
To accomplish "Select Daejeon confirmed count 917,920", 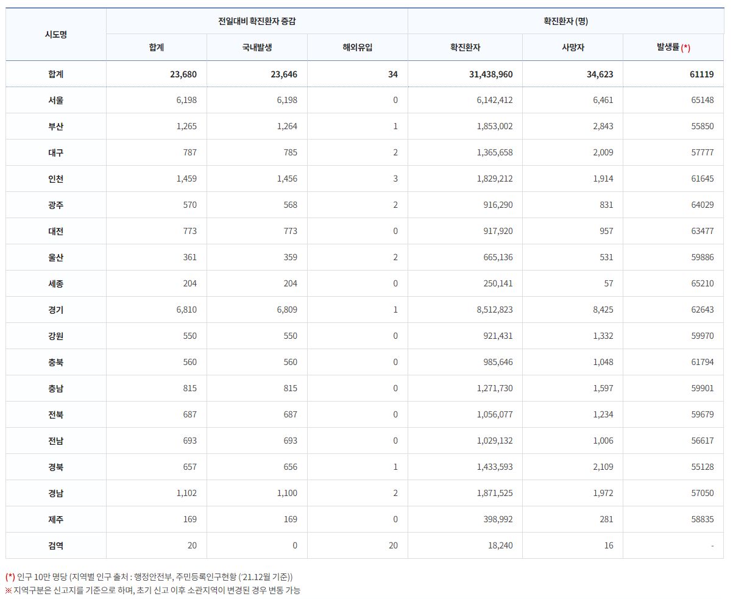I will pos(497,231).
